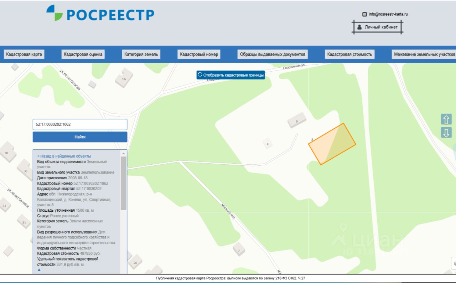Click parcel label 8 on map
This screenshot has width=456, height=283.
point(312,140)
